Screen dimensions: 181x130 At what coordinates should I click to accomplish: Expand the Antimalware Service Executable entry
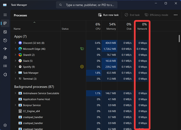(15, 93)
